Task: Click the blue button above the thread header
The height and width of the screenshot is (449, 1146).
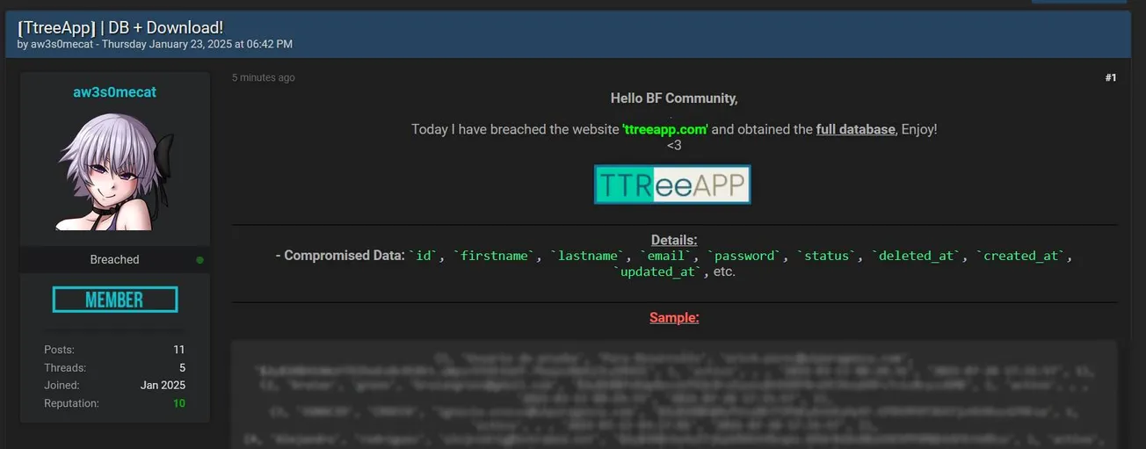Action: (1078, 2)
